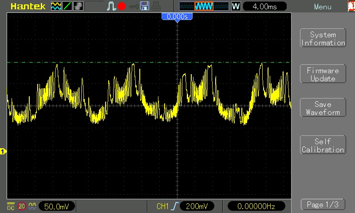The image size is (355, 213).
Task: Click the red record/stop indicator
Action: tap(122, 6)
